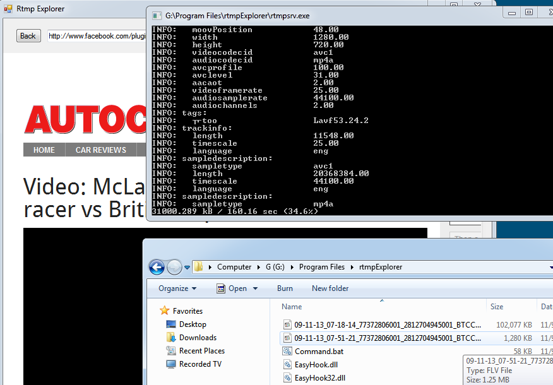Select the Command.bat file

[x=319, y=352]
